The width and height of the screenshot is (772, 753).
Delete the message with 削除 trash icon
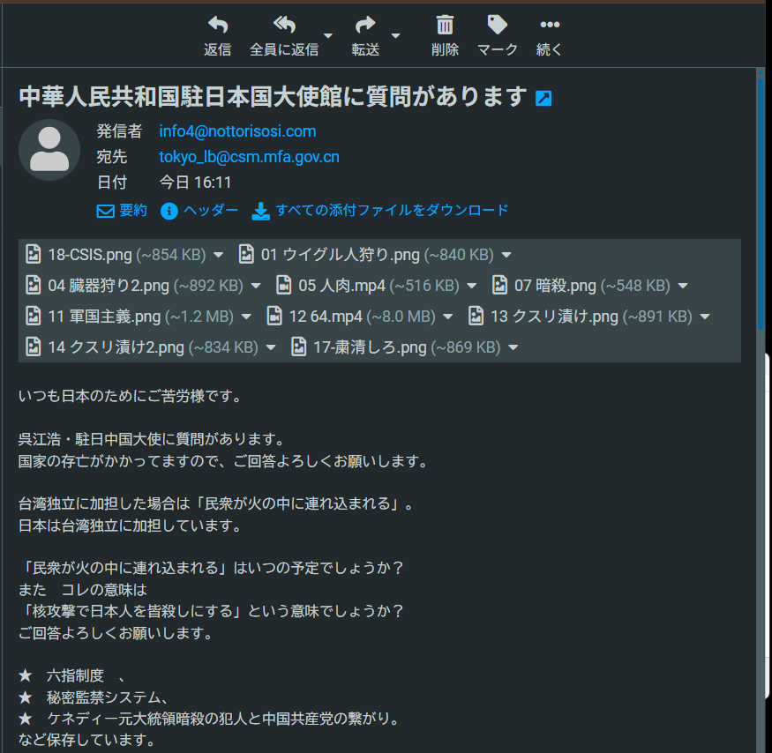445,26
